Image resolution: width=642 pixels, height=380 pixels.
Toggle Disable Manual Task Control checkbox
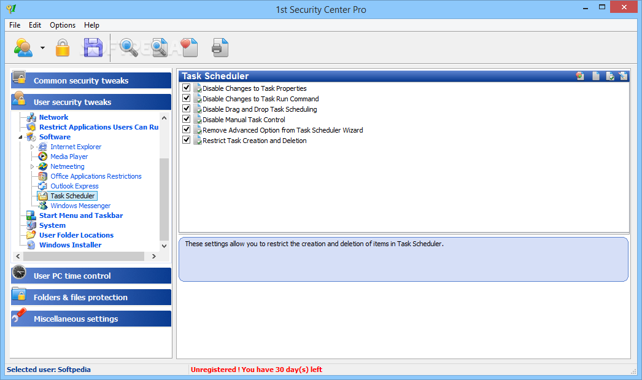tap(187, 119)
